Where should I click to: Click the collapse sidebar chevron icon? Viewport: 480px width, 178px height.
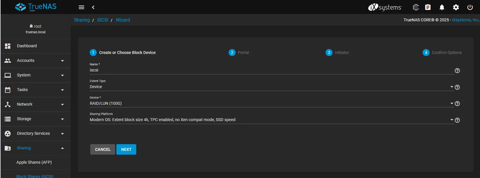[x=93, y=7]
